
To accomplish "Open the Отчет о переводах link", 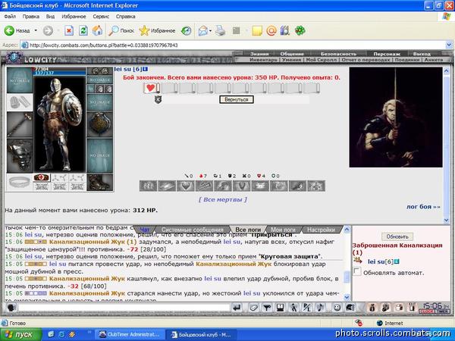I will click(366, 59).
